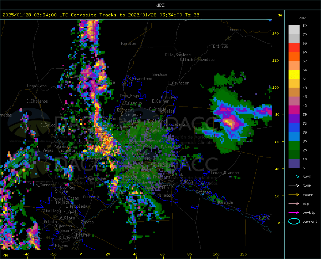Select the L_Dormida place label
The height and width of the screenshot is (259, 321).
click(223, 202)
